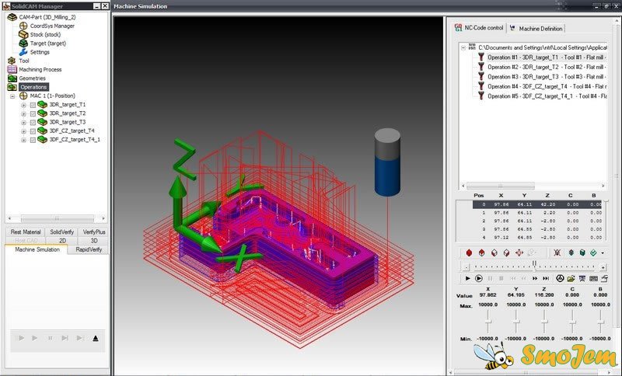Select the Operations tree item
The width and height of the screenshot is (622, 376).
pyautogui.click(x=33, y=87)
